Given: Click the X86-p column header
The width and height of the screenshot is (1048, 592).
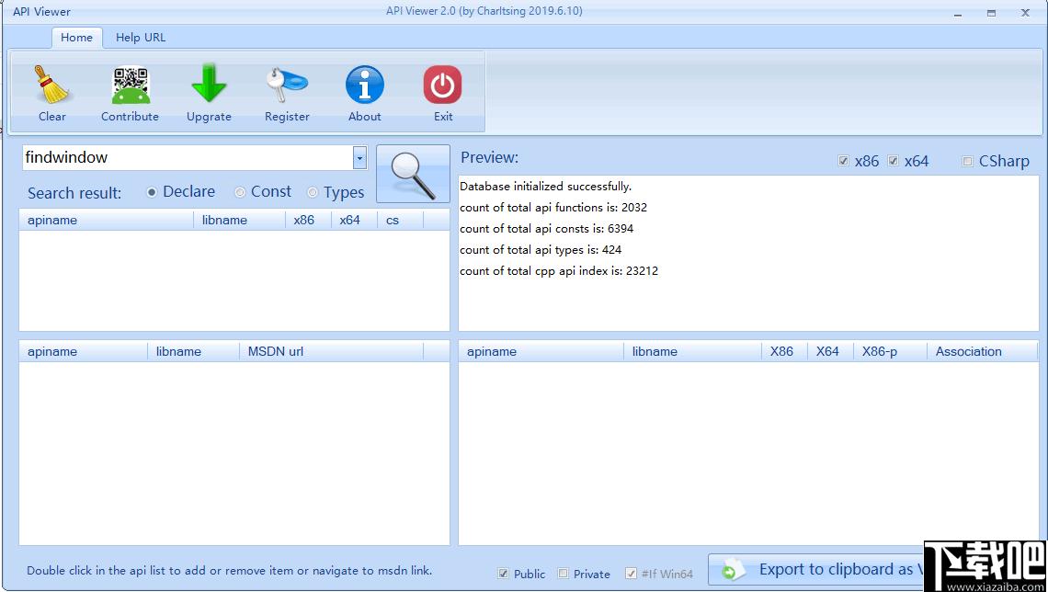Looking at the screenshot, I should click(x=890, y=351).
